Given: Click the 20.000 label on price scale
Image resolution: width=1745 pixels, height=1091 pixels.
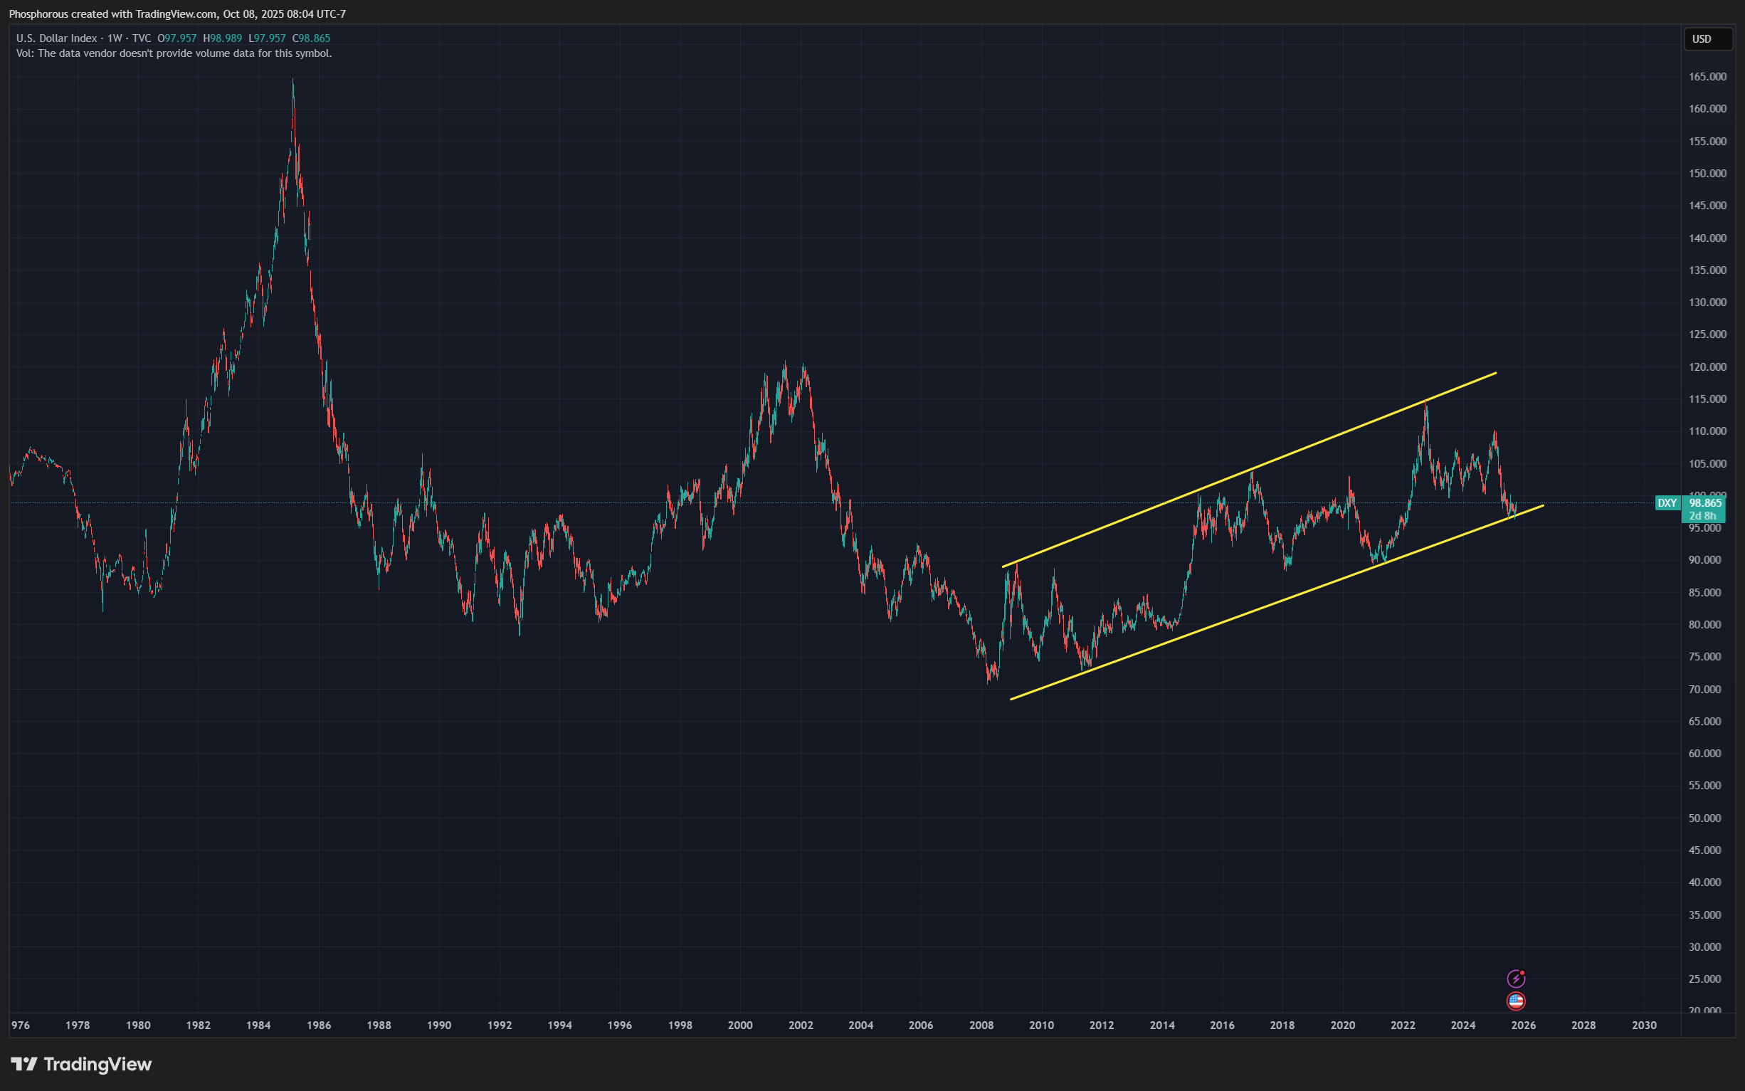Looking at the screenshot, I should coord(1707,1009).
